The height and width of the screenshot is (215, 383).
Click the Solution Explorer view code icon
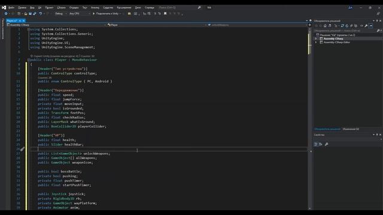click(361, 26)
